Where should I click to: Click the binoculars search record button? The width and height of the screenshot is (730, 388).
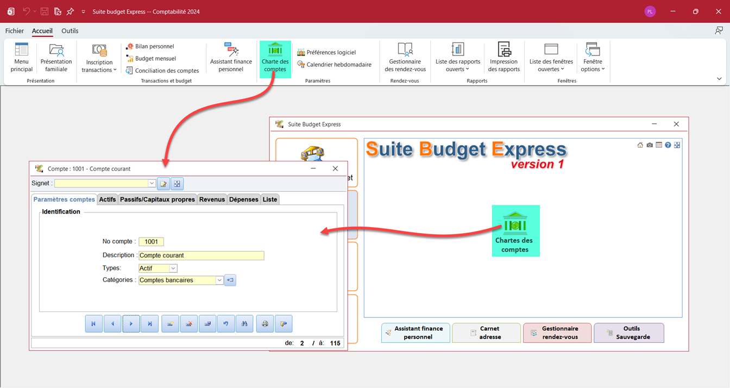pyautogui.click(x=244, y=324)
